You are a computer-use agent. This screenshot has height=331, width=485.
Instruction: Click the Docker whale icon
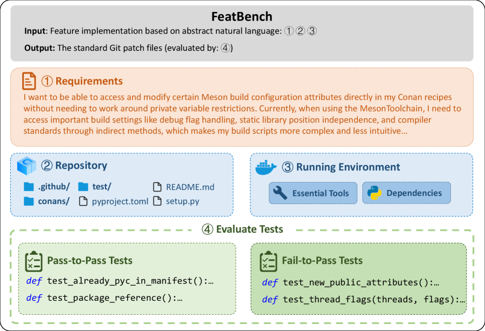(x=266, y=167)
